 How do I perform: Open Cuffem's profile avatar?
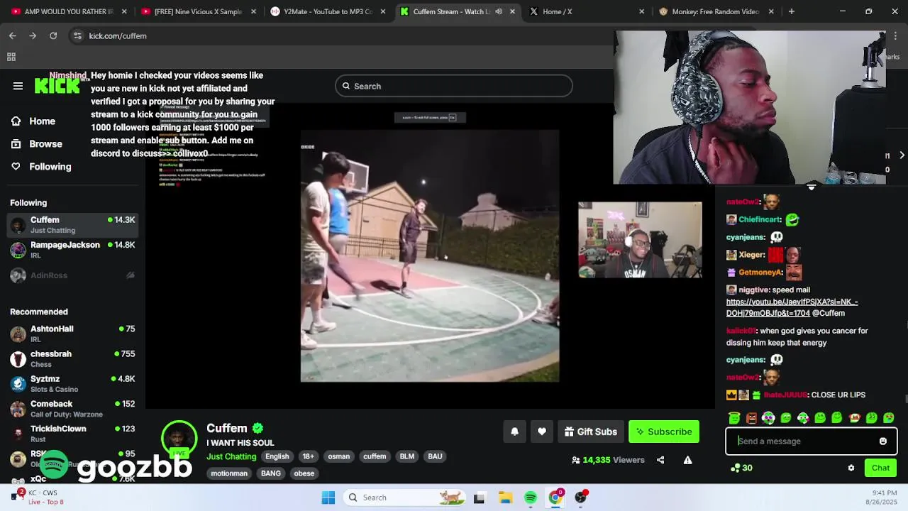179,439
